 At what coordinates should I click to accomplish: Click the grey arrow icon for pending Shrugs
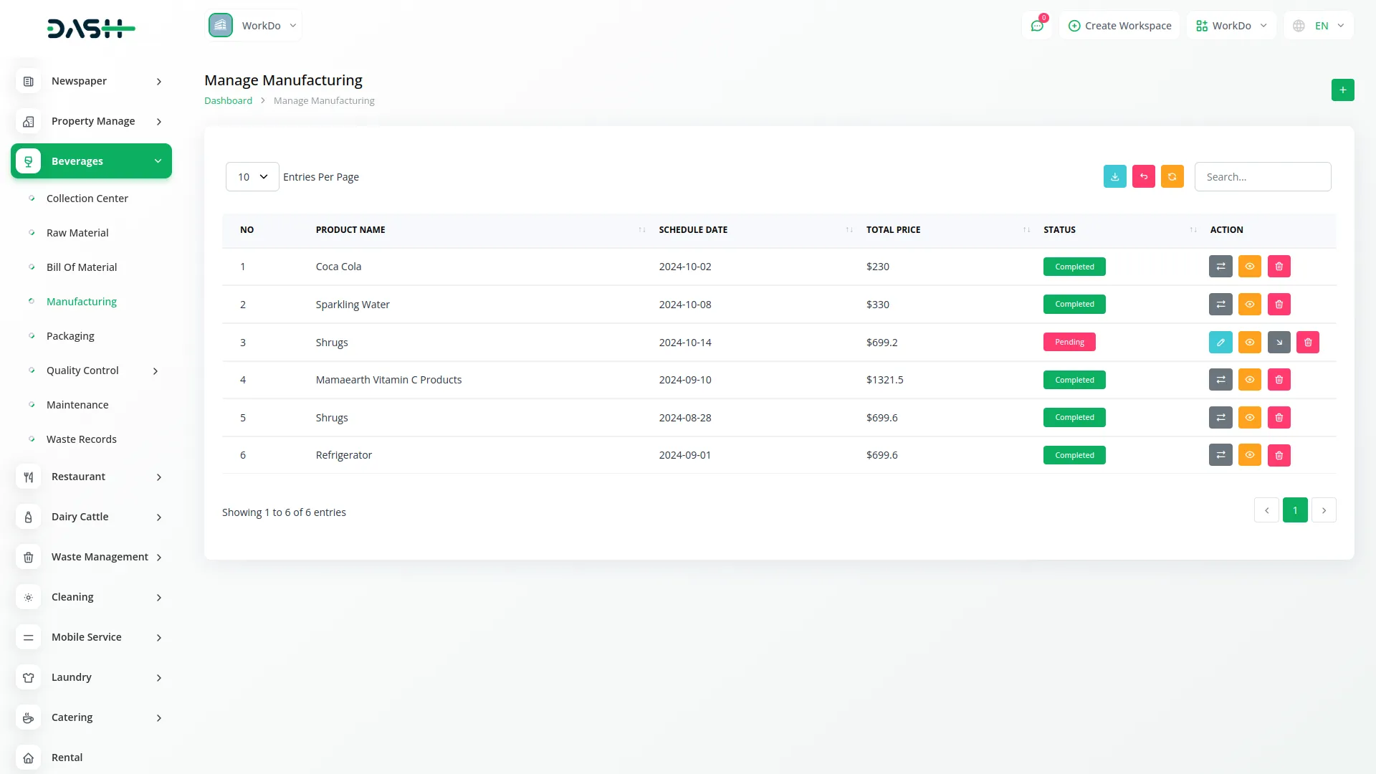(x=1279, y=343)
